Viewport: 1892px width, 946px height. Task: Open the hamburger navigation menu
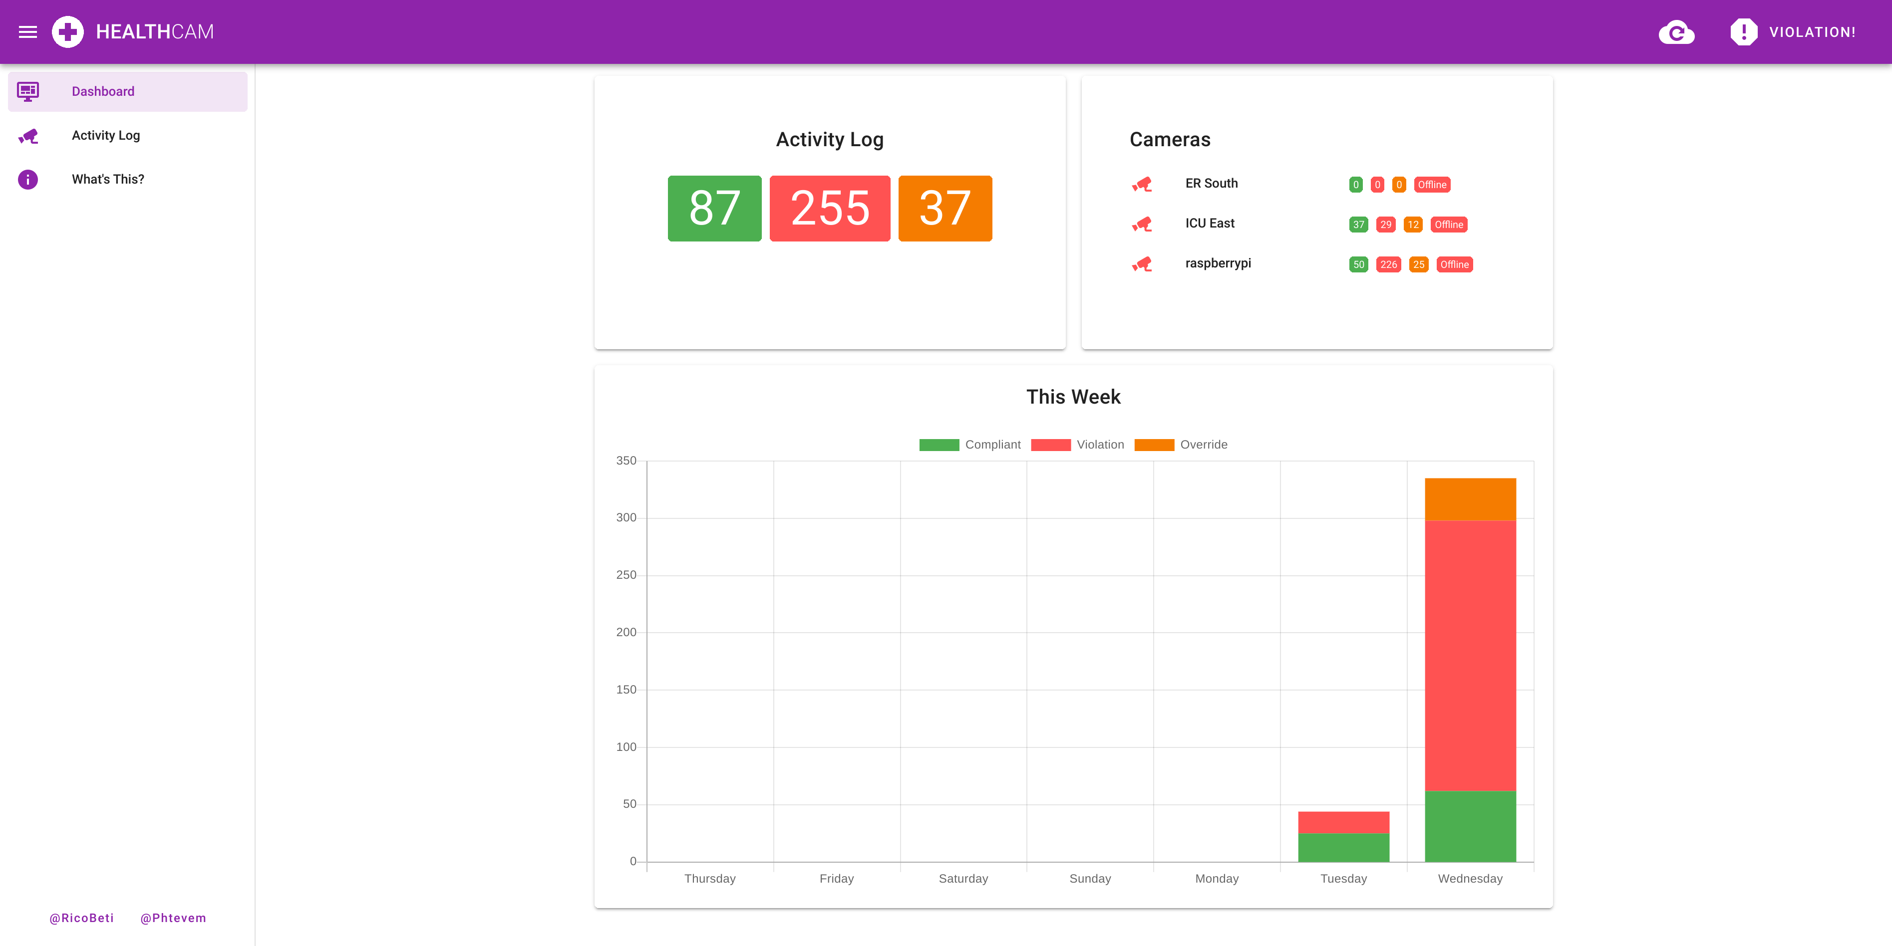(28, 31)
